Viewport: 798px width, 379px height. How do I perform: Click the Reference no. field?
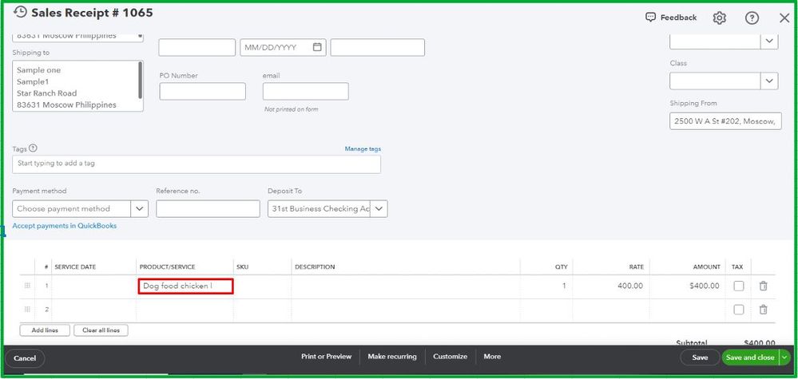(208, 209)
